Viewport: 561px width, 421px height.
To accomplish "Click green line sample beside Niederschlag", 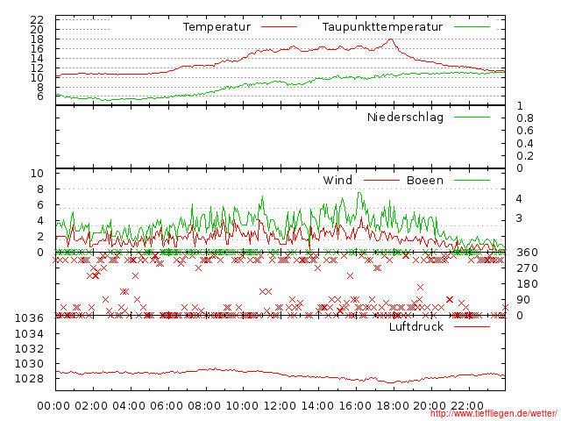I will (x=472, y=117).
